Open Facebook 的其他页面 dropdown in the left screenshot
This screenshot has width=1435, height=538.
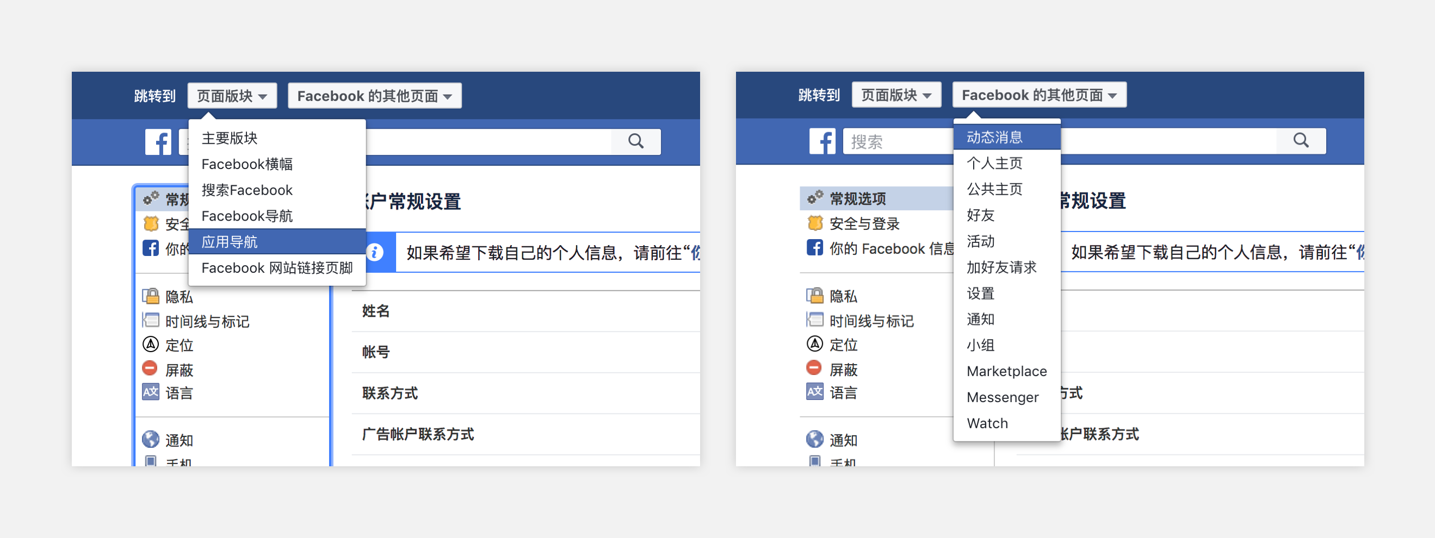(374, 96)
